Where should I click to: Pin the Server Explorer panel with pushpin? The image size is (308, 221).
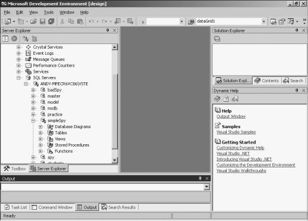click(107, 30)
